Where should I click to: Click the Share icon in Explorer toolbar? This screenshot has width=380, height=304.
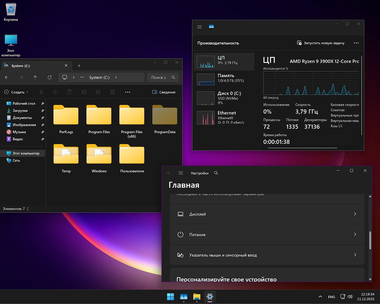[x=98, y=92]
